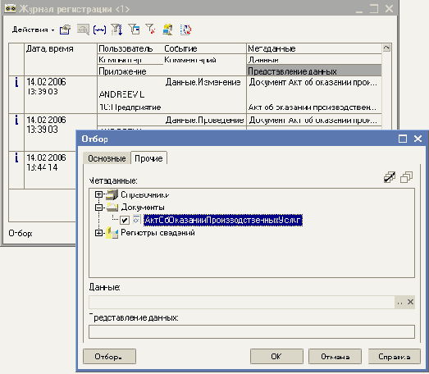Screen dimensions: 429x374
Task: Click the journal window title icon
Action: click(x=11, y=8)
